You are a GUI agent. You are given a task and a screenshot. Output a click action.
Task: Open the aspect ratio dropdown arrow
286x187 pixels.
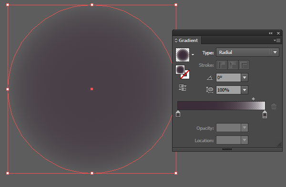click(x=245, y=90)
